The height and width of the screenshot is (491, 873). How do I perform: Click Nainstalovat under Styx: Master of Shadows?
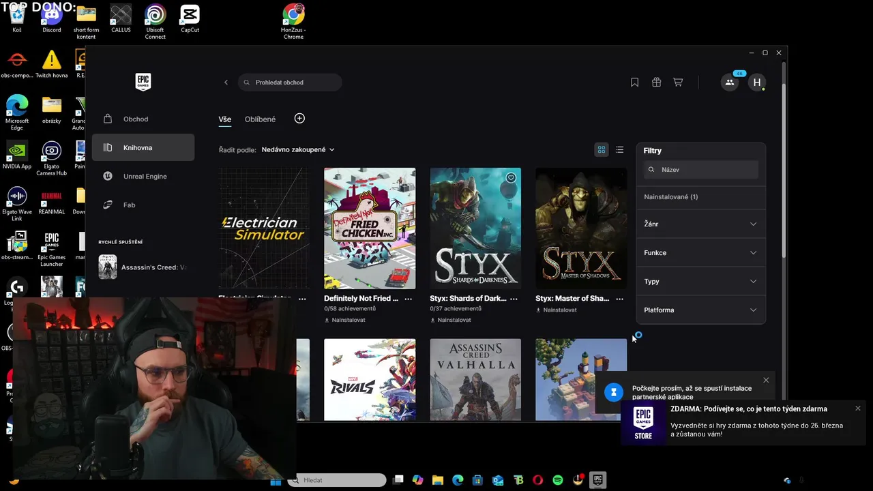556,310
